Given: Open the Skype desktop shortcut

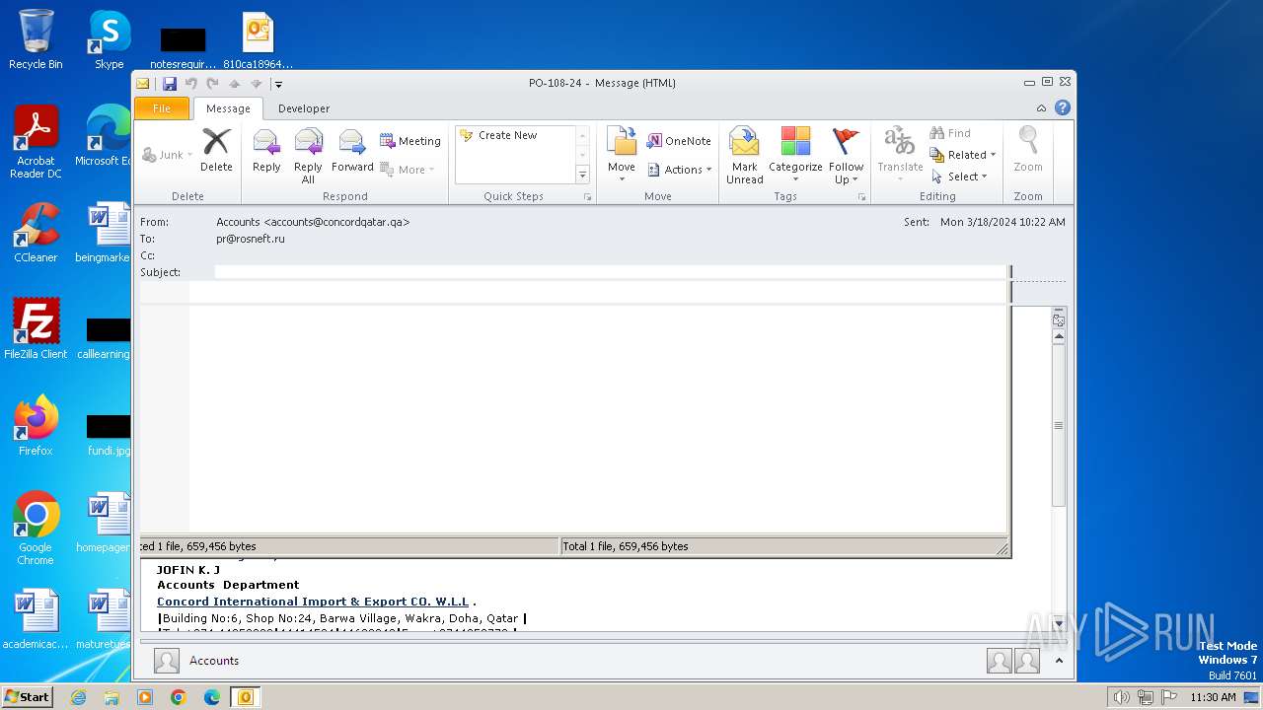Looking at the screenshot, I should coord(110,39).
